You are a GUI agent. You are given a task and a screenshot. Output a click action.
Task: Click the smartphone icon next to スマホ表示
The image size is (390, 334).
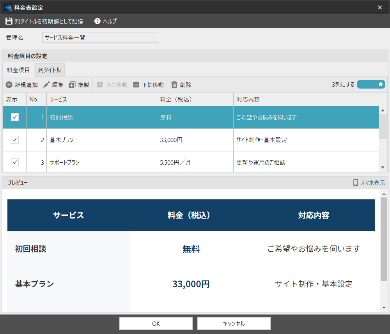(356, 183)
